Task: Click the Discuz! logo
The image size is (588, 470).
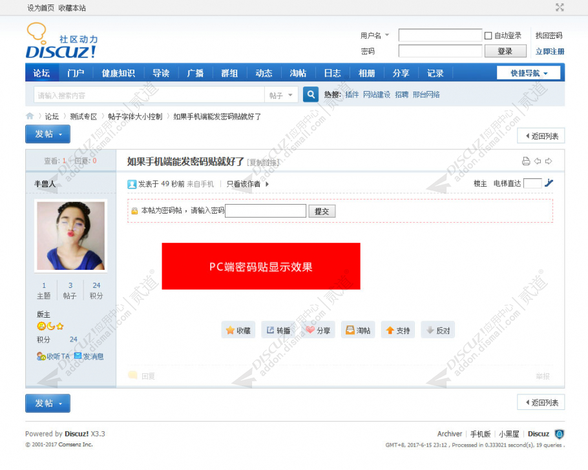Action: click(x=62, y=41)
